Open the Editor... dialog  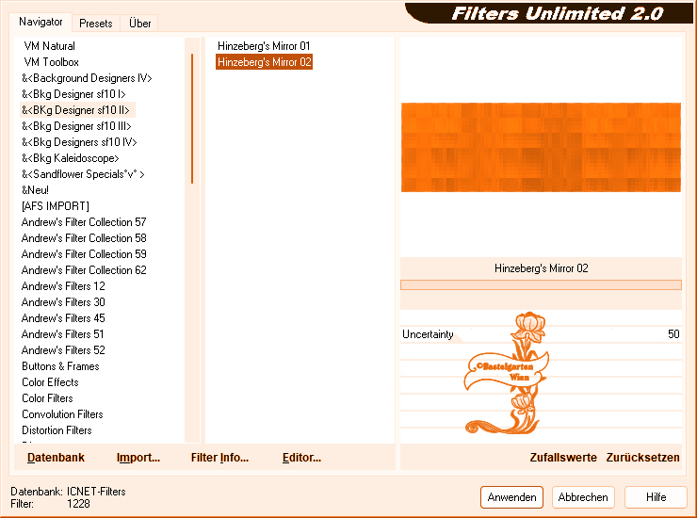click(301, 458)
